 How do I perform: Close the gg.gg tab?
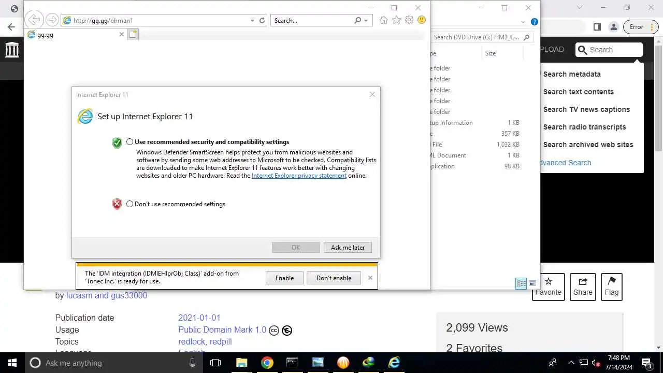click(122, 34)
